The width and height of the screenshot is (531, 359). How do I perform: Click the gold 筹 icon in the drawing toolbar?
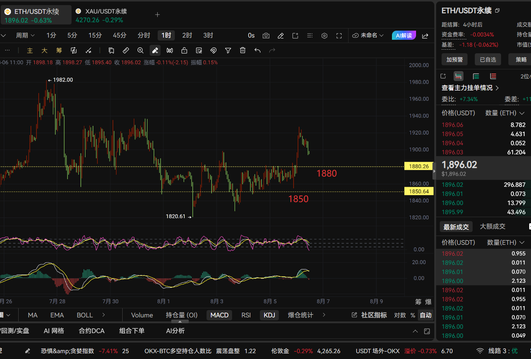tap(59, 50)
